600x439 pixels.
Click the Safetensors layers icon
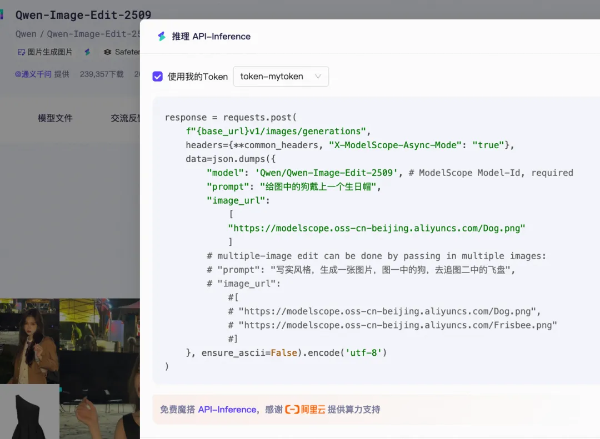click(x=108, y=52)
